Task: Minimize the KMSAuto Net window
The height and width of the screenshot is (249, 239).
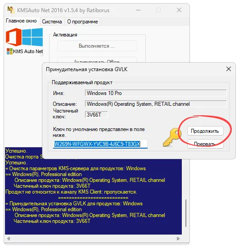Action: (x=138, y=10)
